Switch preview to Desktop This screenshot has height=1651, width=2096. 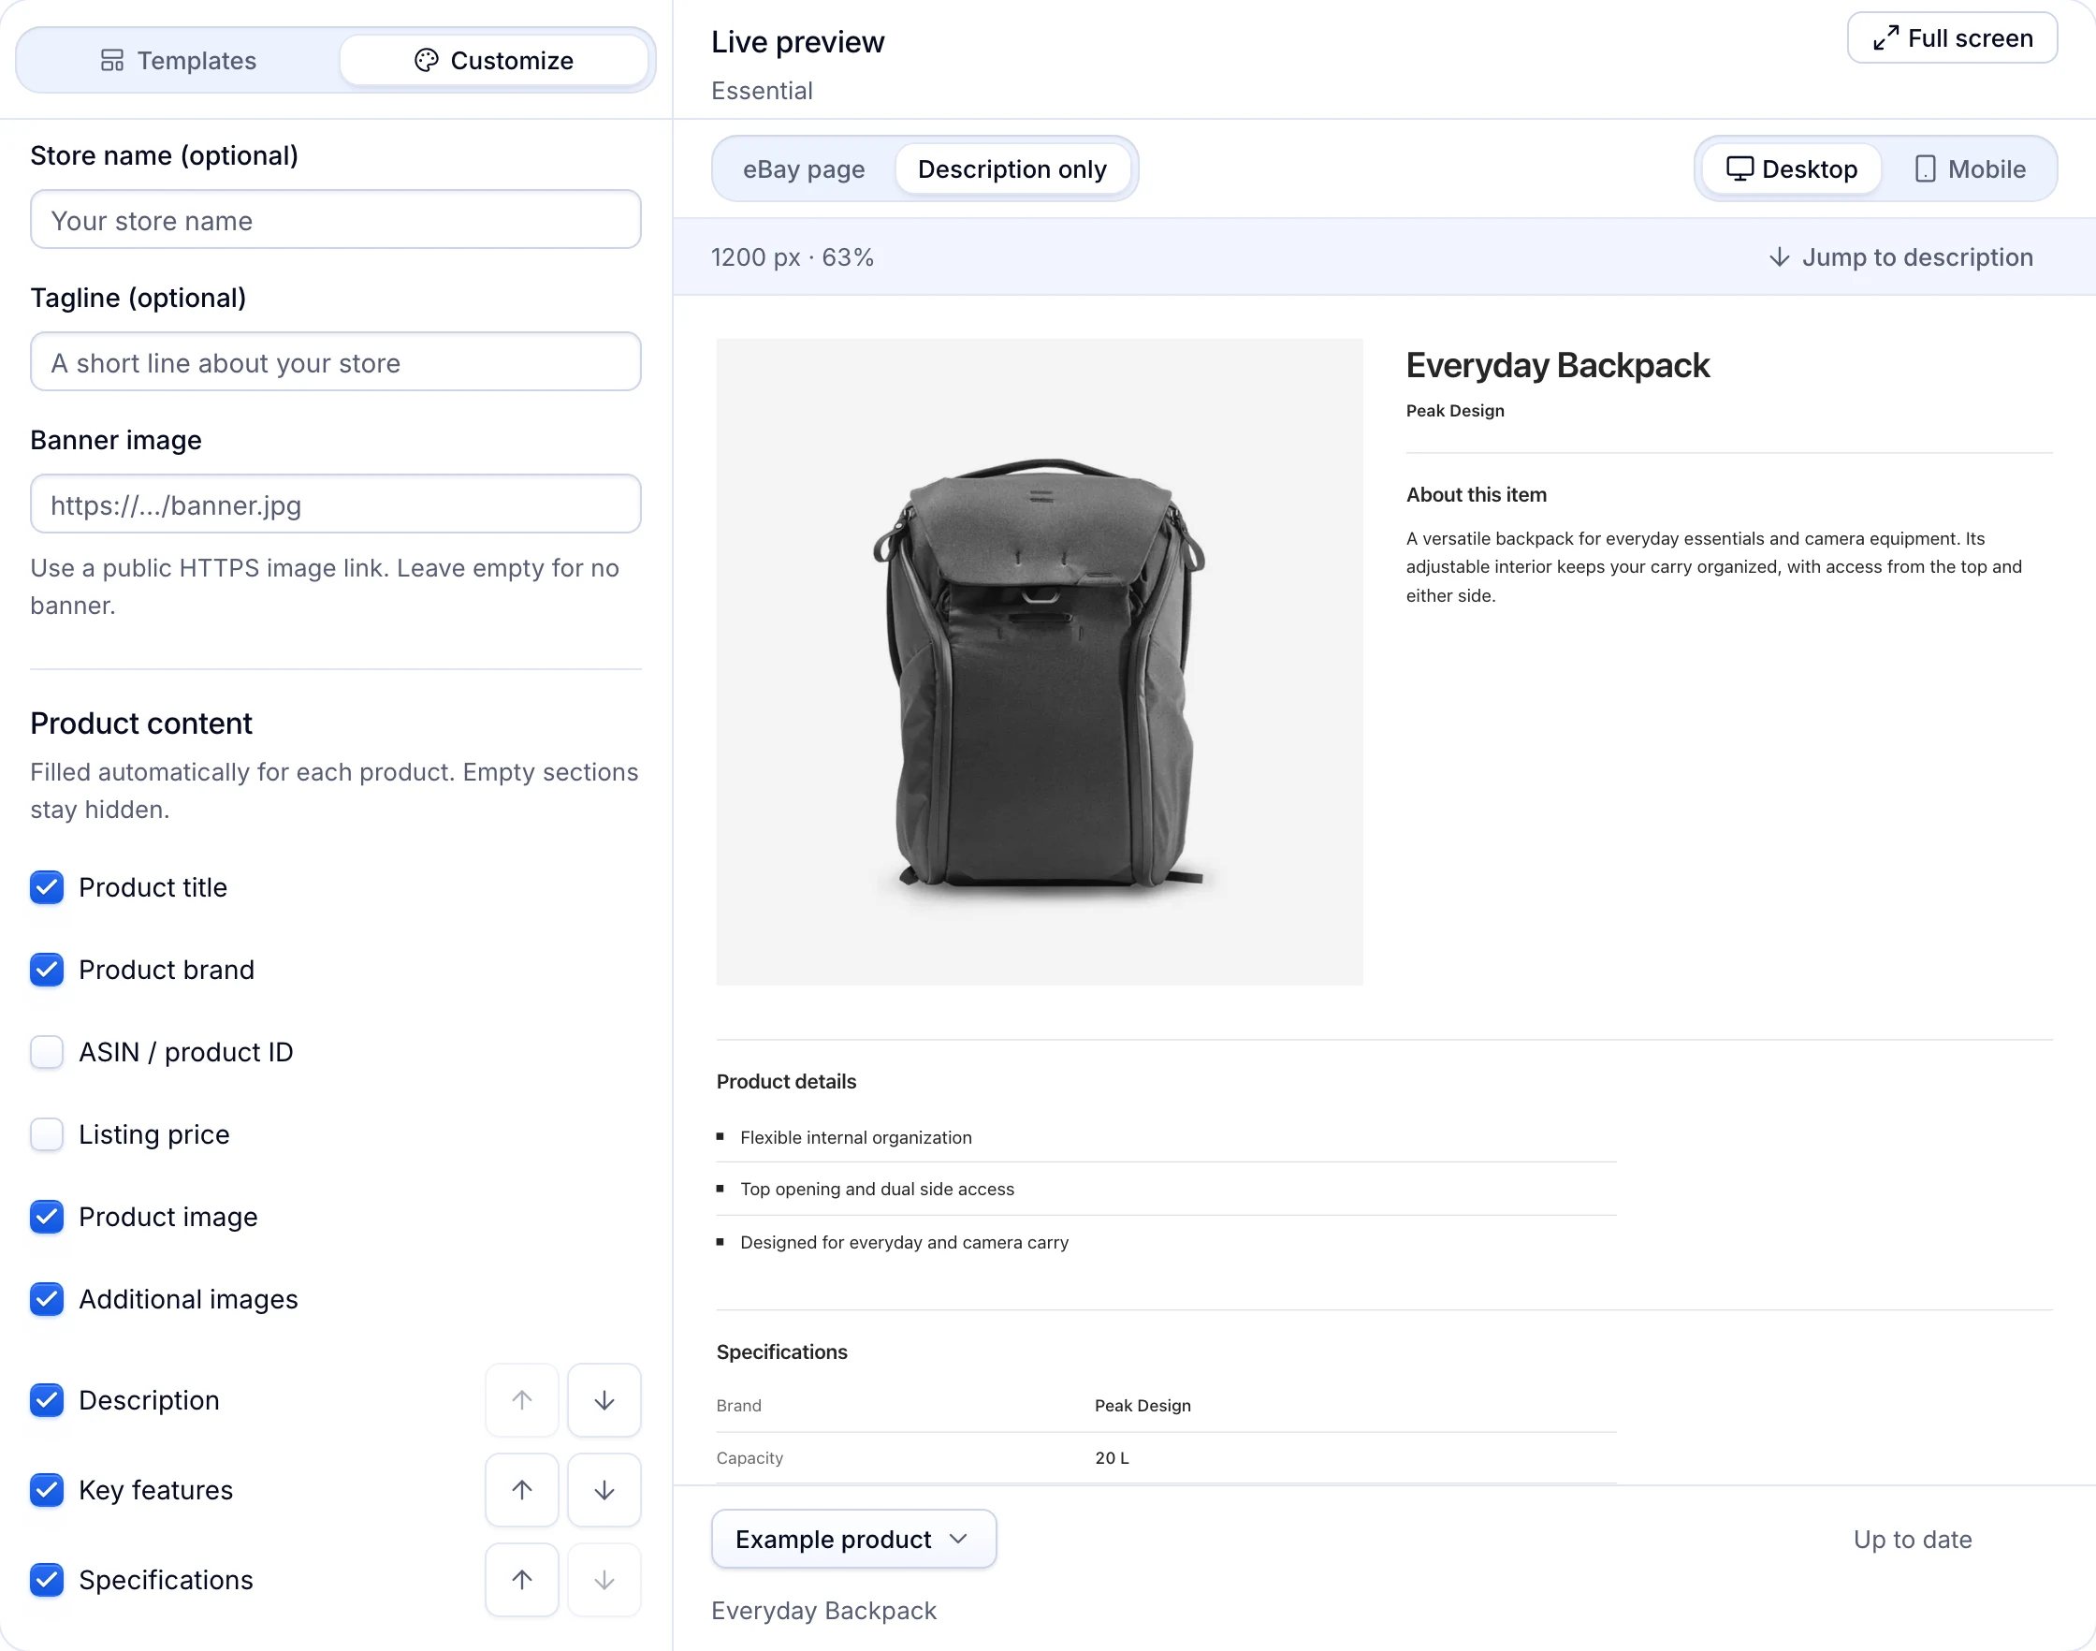click(1792, 168)
